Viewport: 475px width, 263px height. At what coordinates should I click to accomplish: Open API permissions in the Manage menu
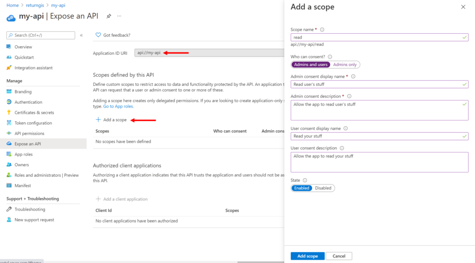tap(29, 133)
